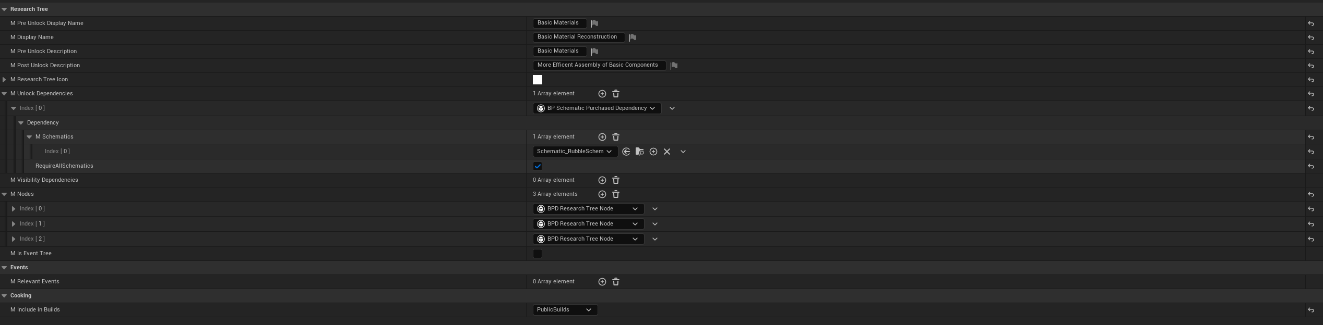Viewport: 1323px width, 325px height.
Task: Edit Basic Material Reconstruction text field
Action: (579, 37)
